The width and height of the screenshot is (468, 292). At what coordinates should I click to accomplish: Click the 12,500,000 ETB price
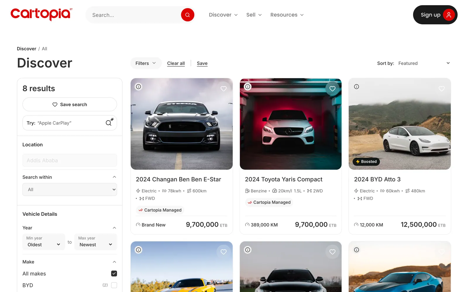(x=423, y=225)
